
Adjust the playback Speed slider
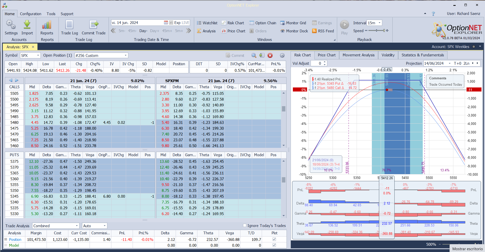(377, 31)
